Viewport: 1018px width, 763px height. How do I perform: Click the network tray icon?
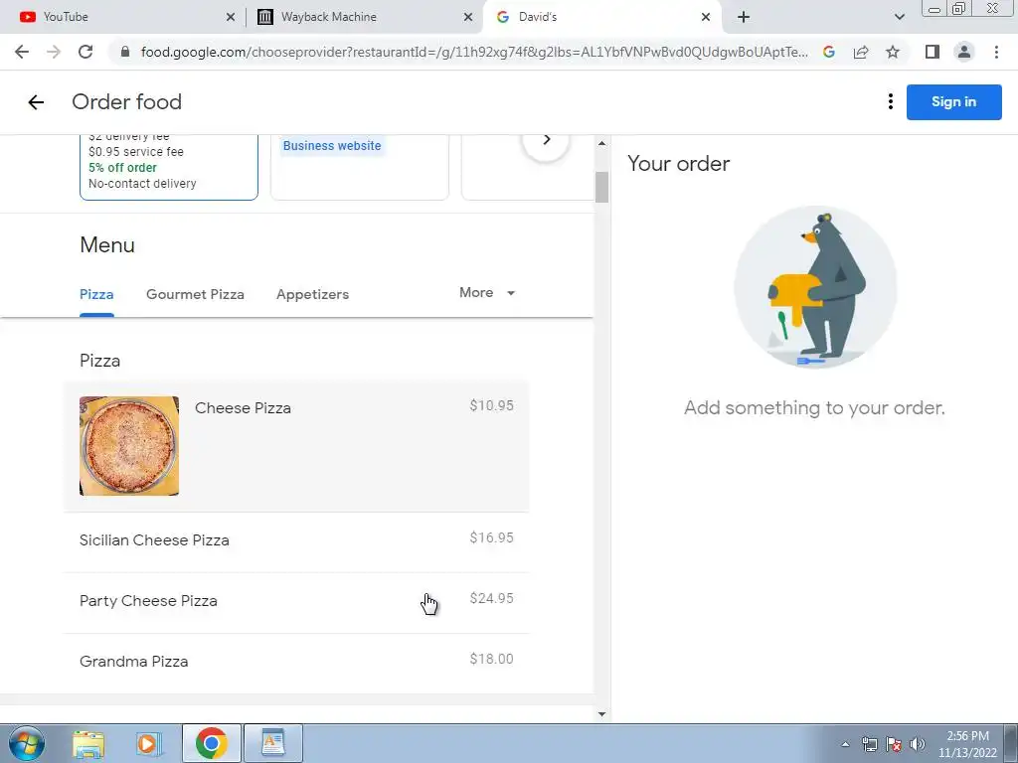point(869,744)
